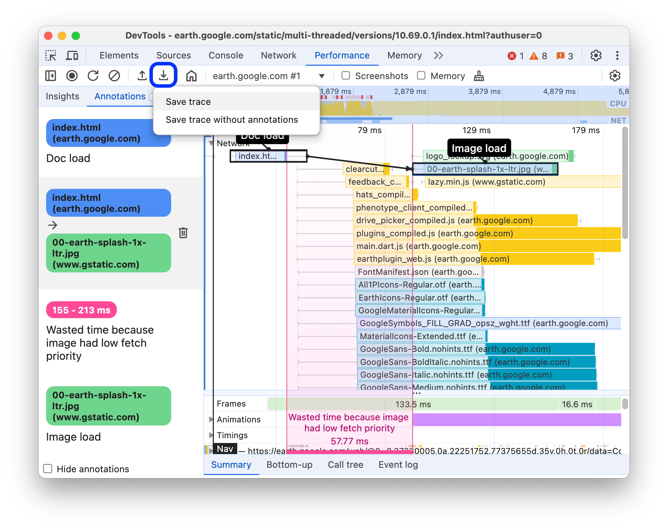Click Save trace without annotations option
Image resolution: width=668 pixels, height=529 pixels.
[231, 120]
